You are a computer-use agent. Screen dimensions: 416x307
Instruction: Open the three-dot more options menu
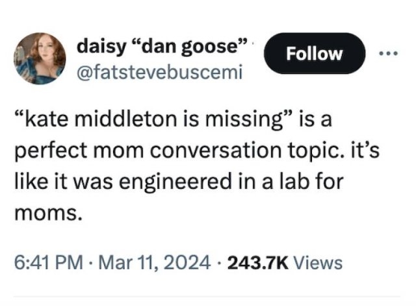click(x=387, y=54)
